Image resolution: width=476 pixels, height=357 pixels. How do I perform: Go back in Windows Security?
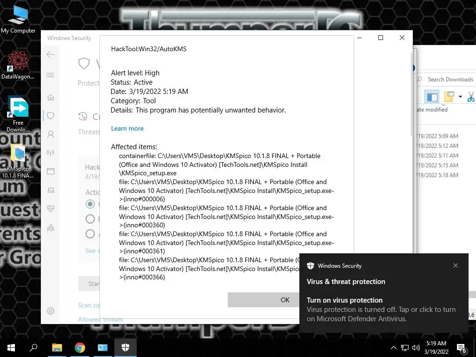(x=50, y=54)
